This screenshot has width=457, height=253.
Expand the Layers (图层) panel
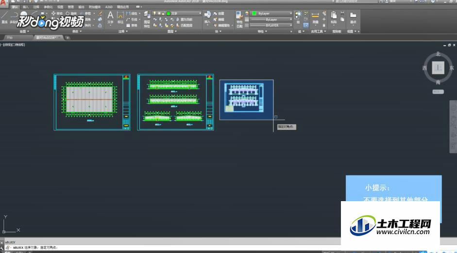(x=172, y=32)
